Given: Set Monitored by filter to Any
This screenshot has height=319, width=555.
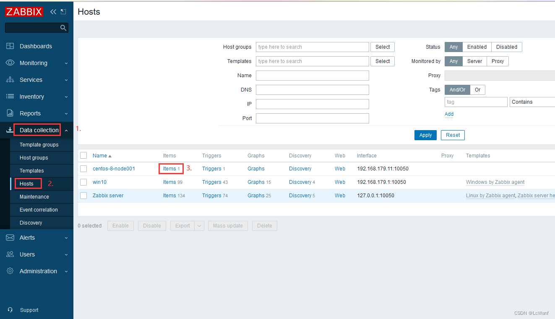Looking at the screenshot, I should [453, 61].
